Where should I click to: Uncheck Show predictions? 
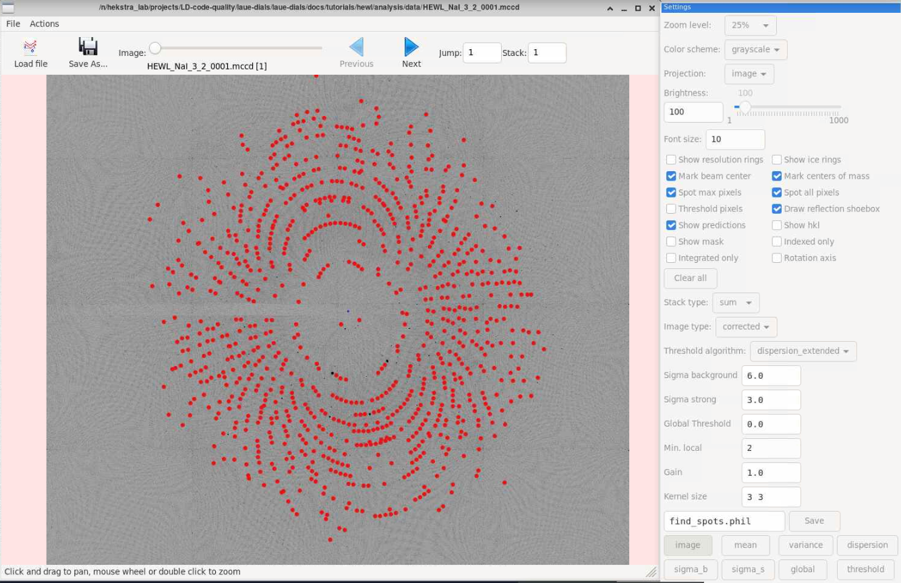671,225
